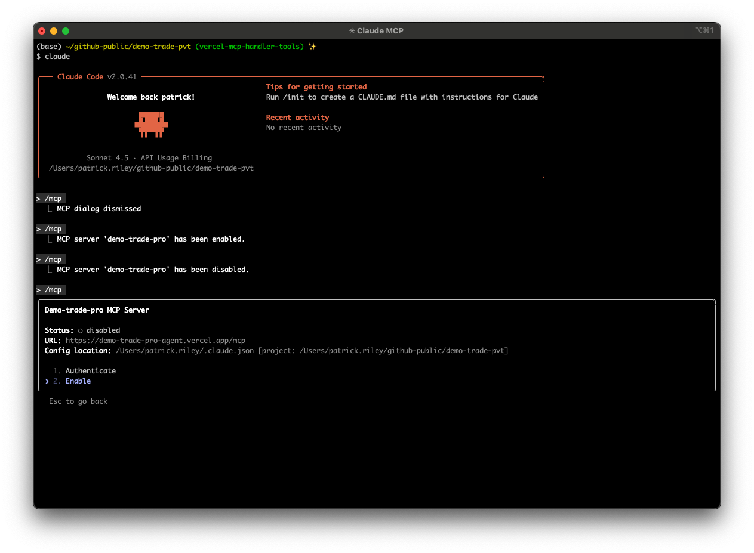754x553 pixels.
Task: Click the Demo-trade-pro MCP Server heading
Action: pyautogui.click(x=97, y=310)
